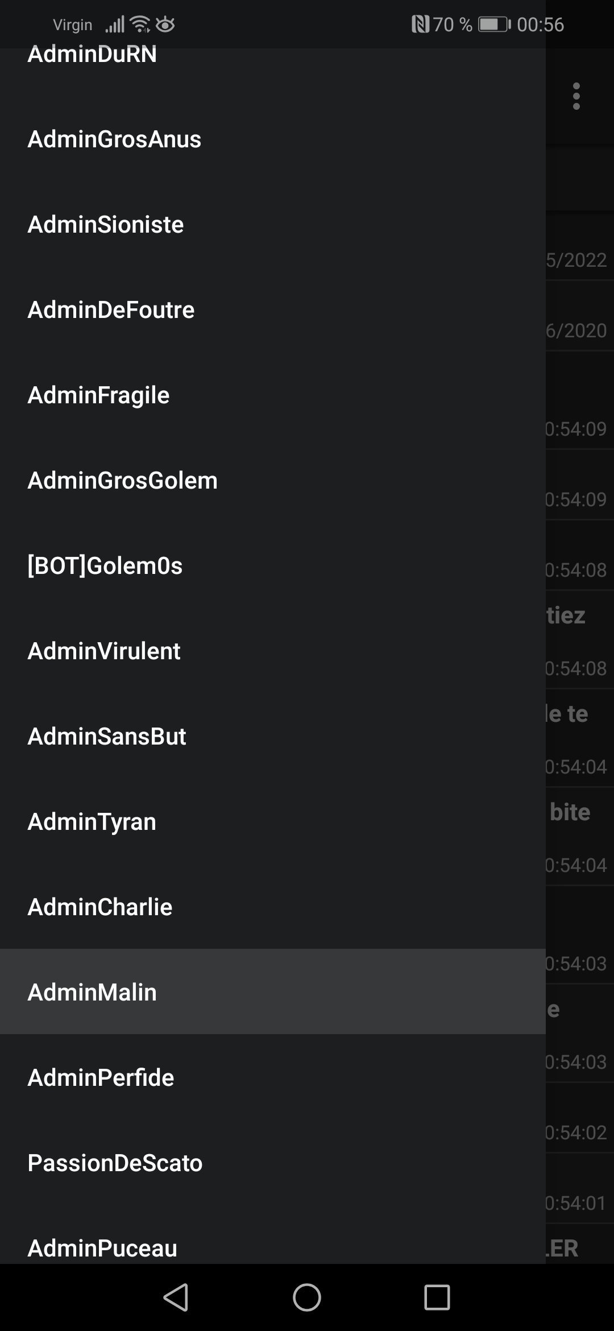Pick AdminFragile from the drawer
This screenshot has width=614, height=1331.
(273, 395)
